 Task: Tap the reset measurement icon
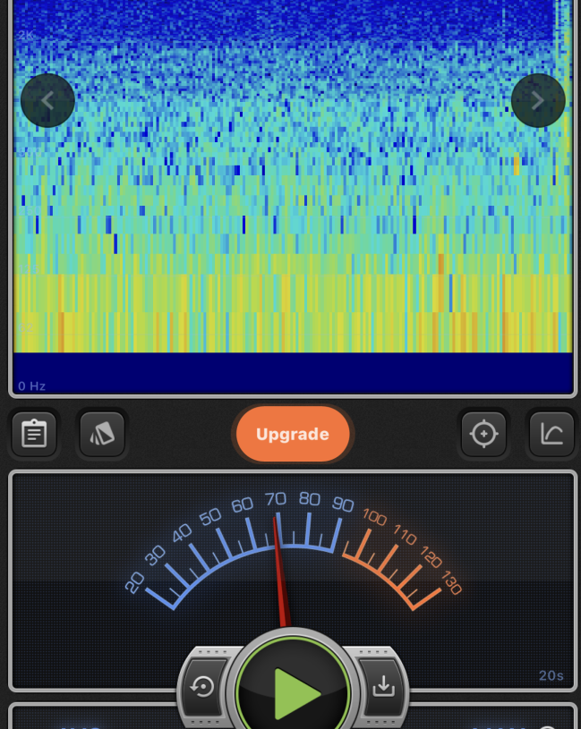(x=202, y=686)
